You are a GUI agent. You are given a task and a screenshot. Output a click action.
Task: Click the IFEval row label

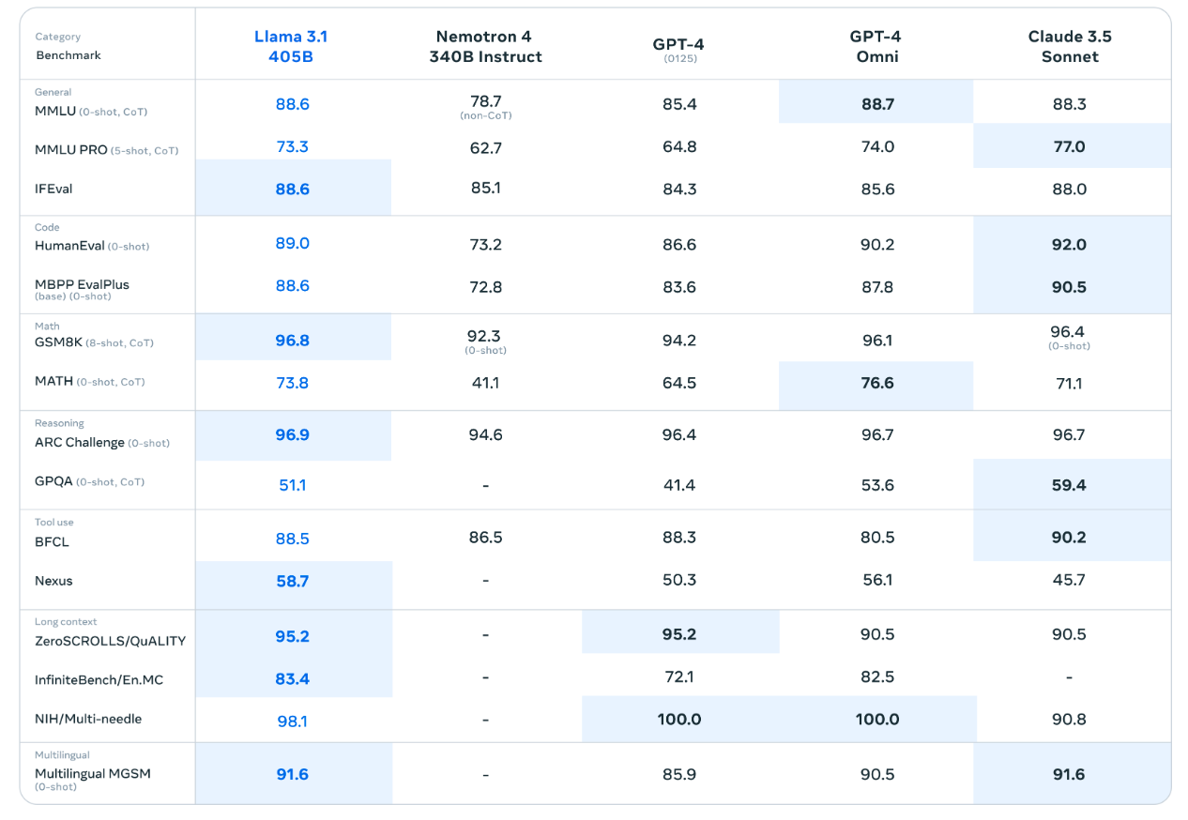53,189
